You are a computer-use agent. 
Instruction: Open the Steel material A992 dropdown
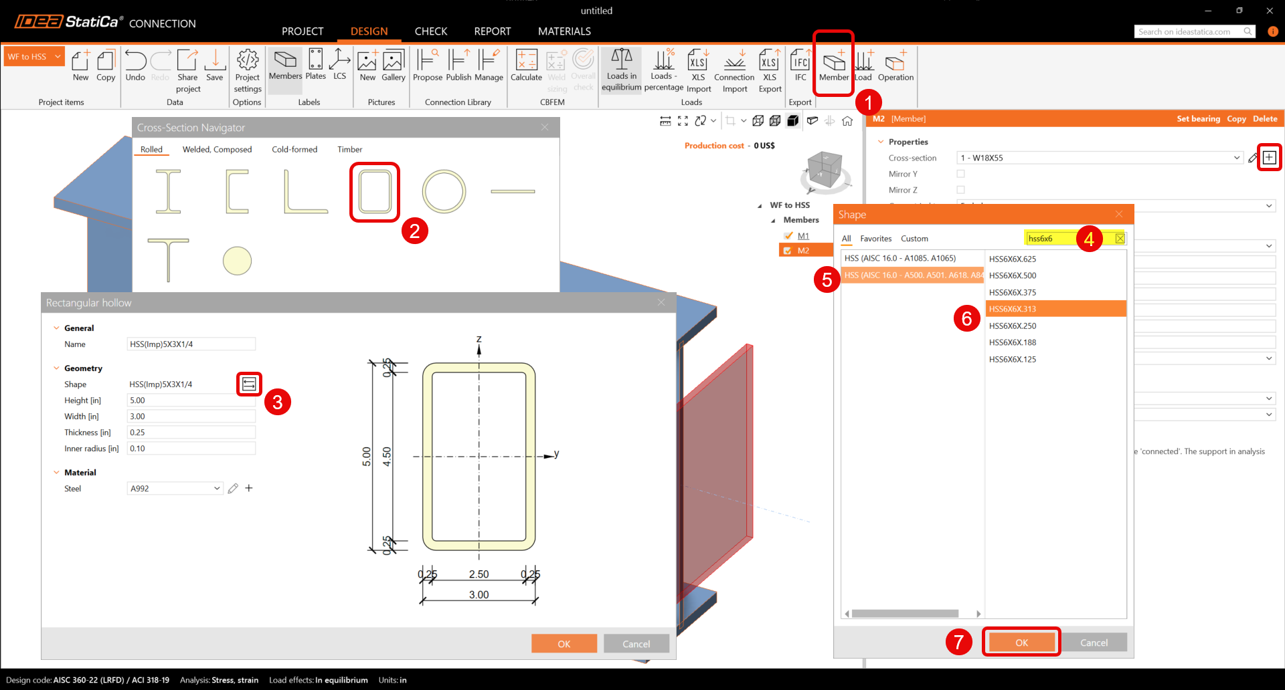[x=216, y=489]
